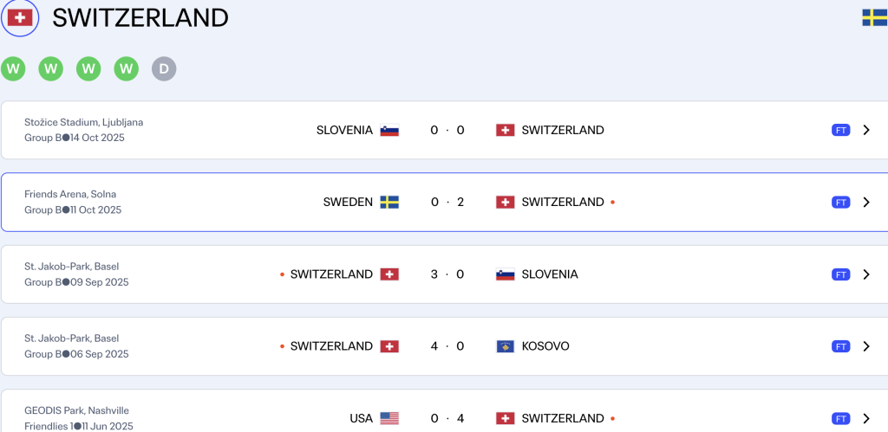This screenshot has height=432, width=888.
Task: Click the Kosovo flag icon
Action: 506,346
